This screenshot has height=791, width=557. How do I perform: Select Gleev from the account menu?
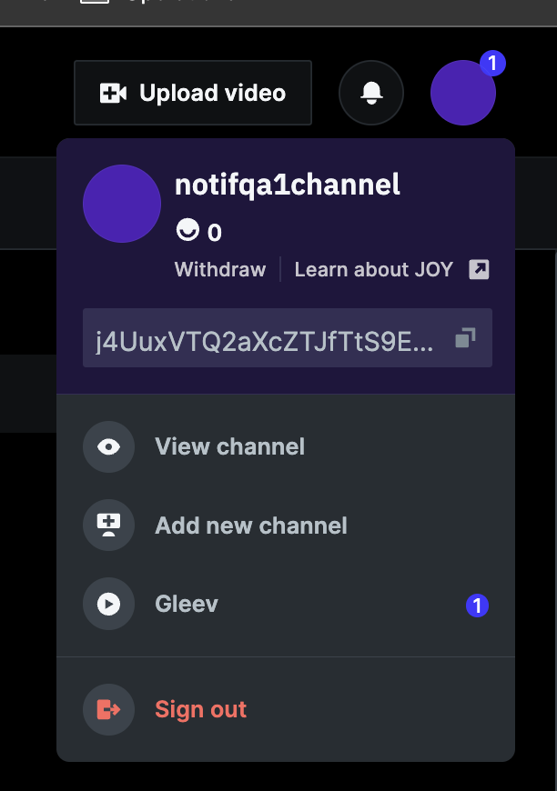click(x=186, y=604)
